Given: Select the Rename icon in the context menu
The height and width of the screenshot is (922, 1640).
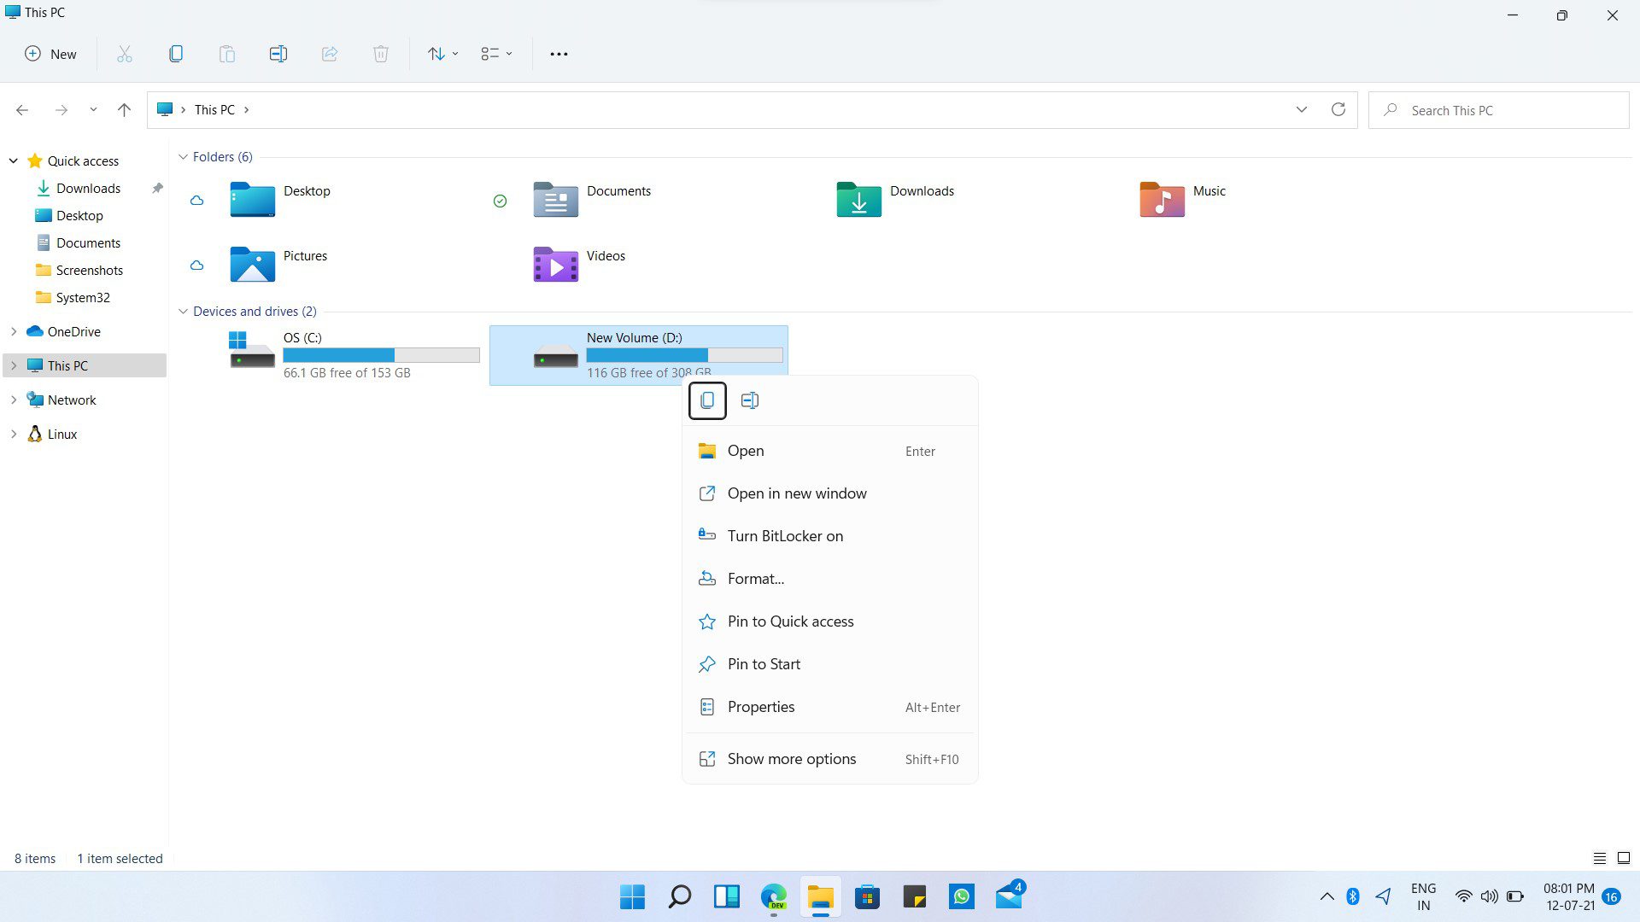Looking at the screenshot, I should tap(750, 400).
